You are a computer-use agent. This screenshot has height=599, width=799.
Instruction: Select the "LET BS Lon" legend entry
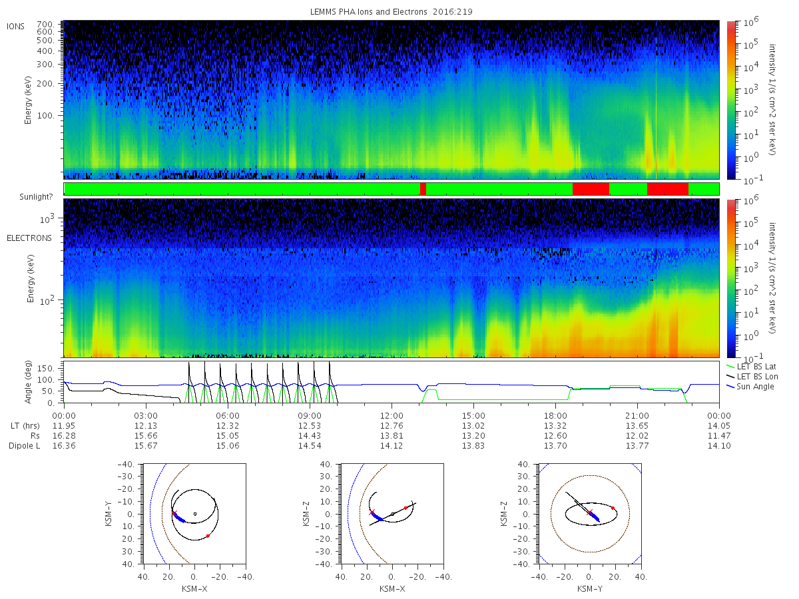[x=752, y=377]
